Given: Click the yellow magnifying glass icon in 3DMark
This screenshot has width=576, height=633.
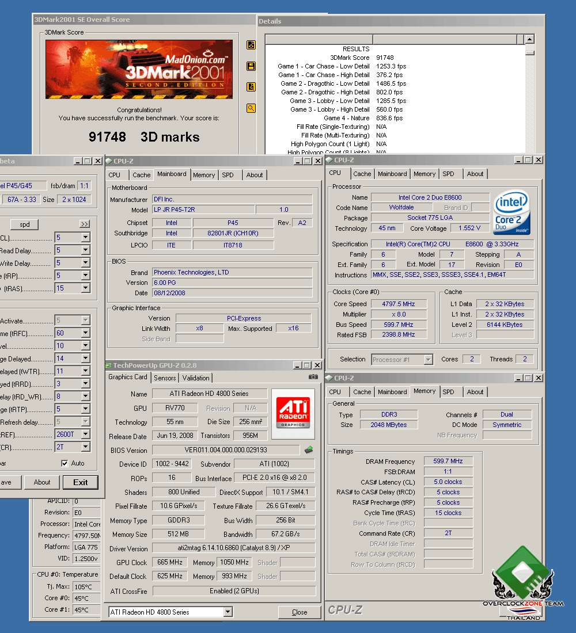Looking at the screenshot, I should (251, 108).
